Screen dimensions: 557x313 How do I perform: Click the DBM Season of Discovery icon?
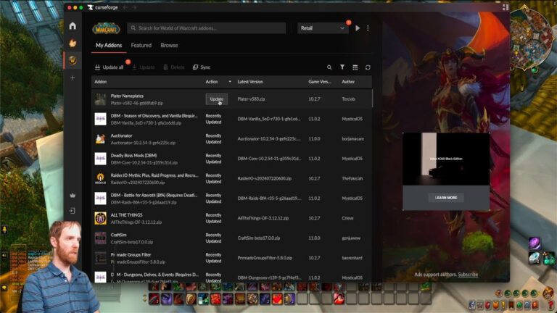tap(100, 119)
